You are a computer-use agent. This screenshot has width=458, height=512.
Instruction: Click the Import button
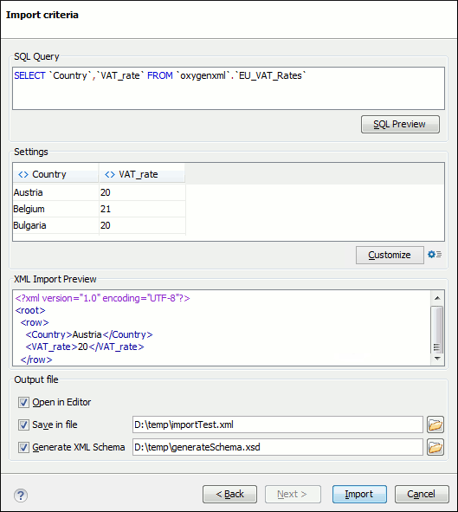click(359, 494)
